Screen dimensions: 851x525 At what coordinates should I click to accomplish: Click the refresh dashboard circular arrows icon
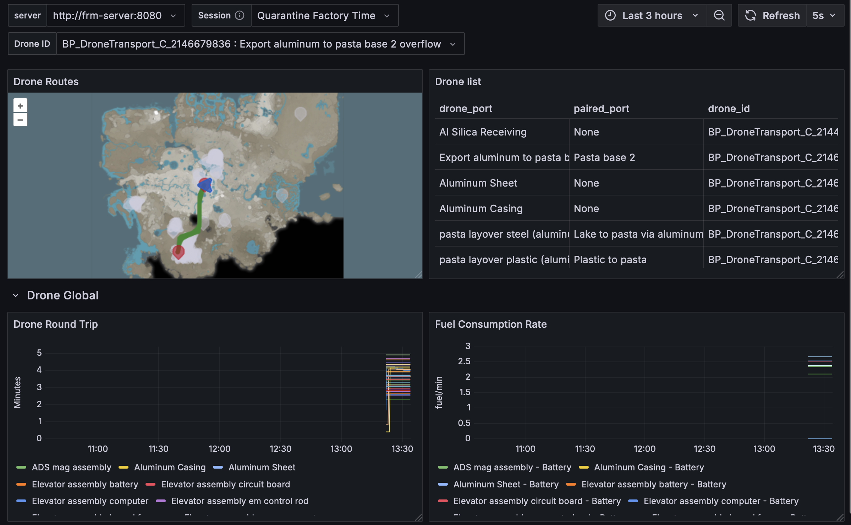coord(750,16)
